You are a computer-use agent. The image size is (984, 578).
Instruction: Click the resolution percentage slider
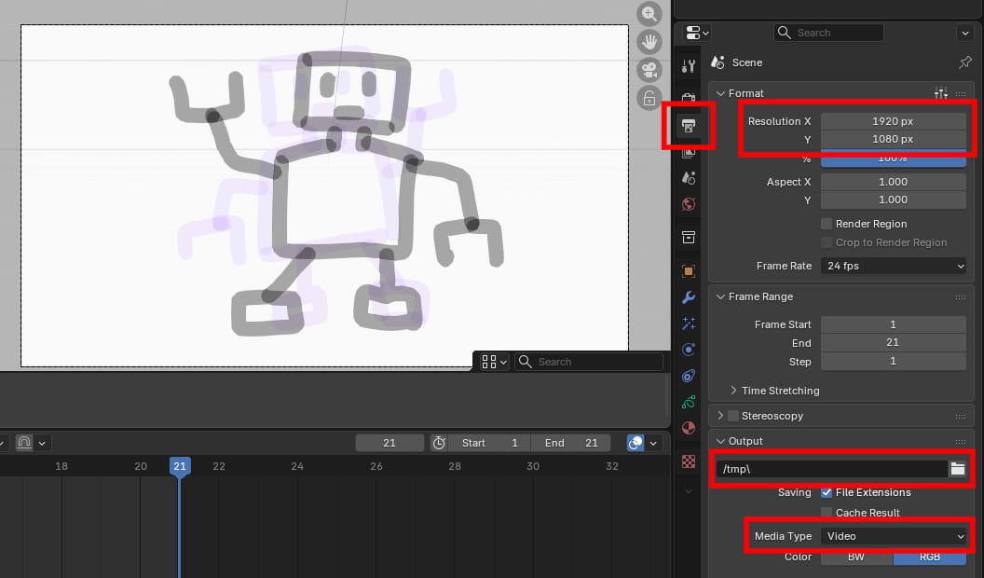(893, 159)
